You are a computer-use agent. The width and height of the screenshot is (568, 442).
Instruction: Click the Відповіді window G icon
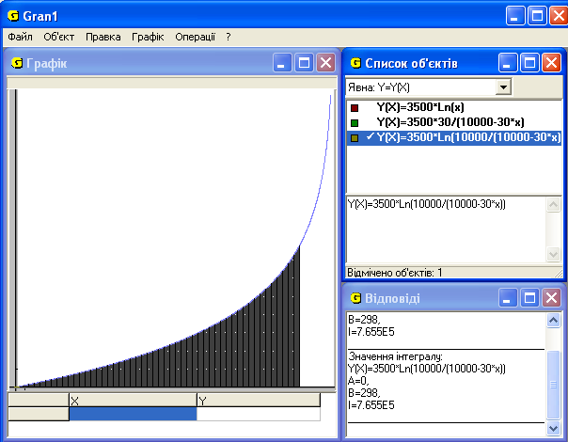(355, 298)
